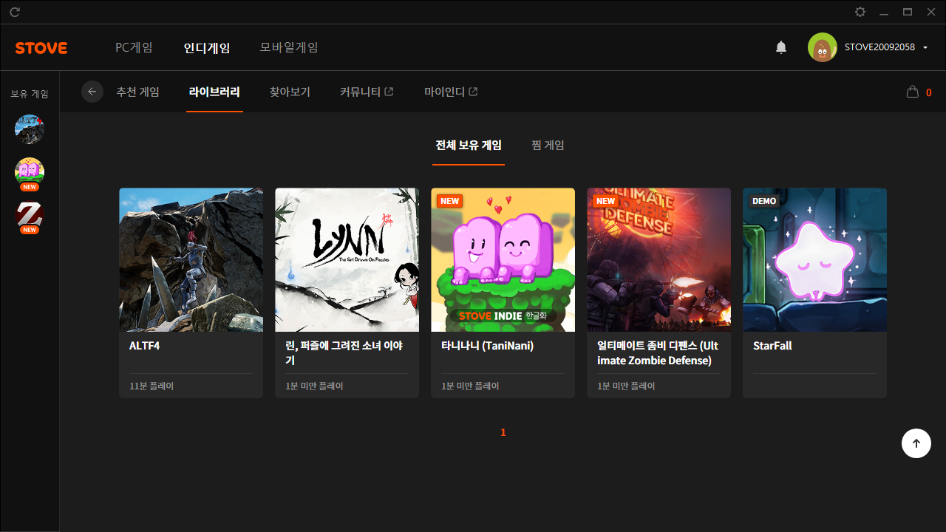946x532 pixels.
Task: Open 마이인디 external link
Action: (451, 92)
